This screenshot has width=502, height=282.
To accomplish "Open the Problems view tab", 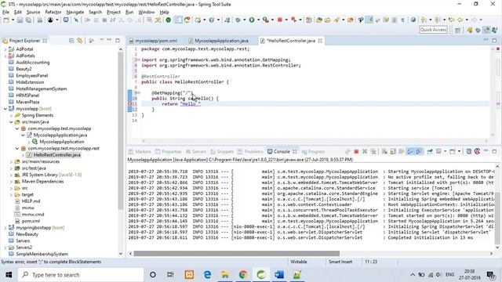I will coord(253,151).
